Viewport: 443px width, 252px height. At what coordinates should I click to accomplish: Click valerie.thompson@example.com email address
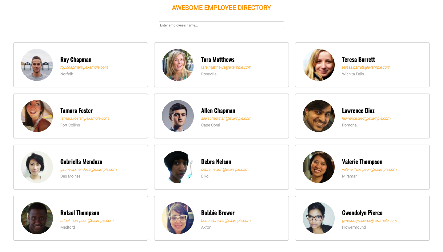(369, 170)
